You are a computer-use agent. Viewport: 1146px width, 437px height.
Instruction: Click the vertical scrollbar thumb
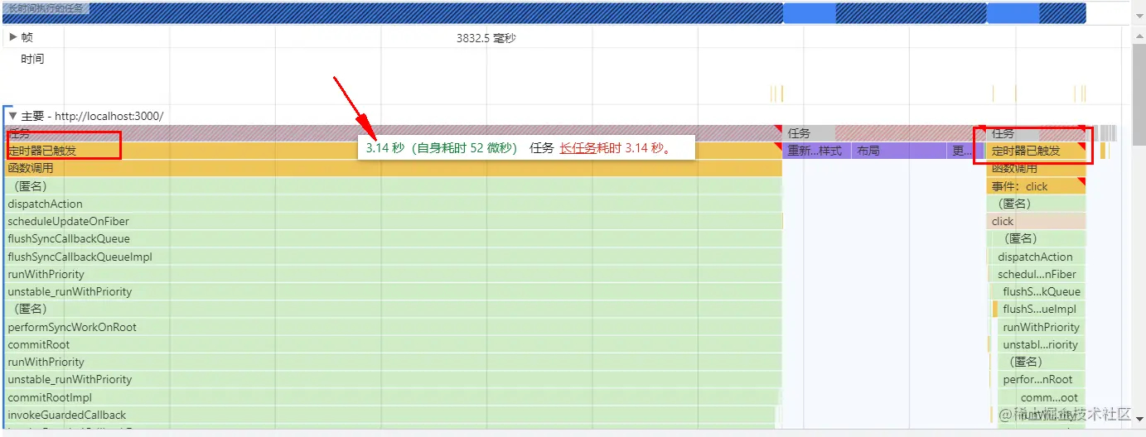1139,93
